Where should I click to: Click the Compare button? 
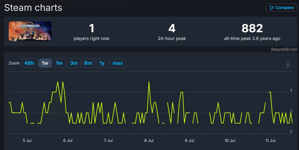click(x=281, y=7)
